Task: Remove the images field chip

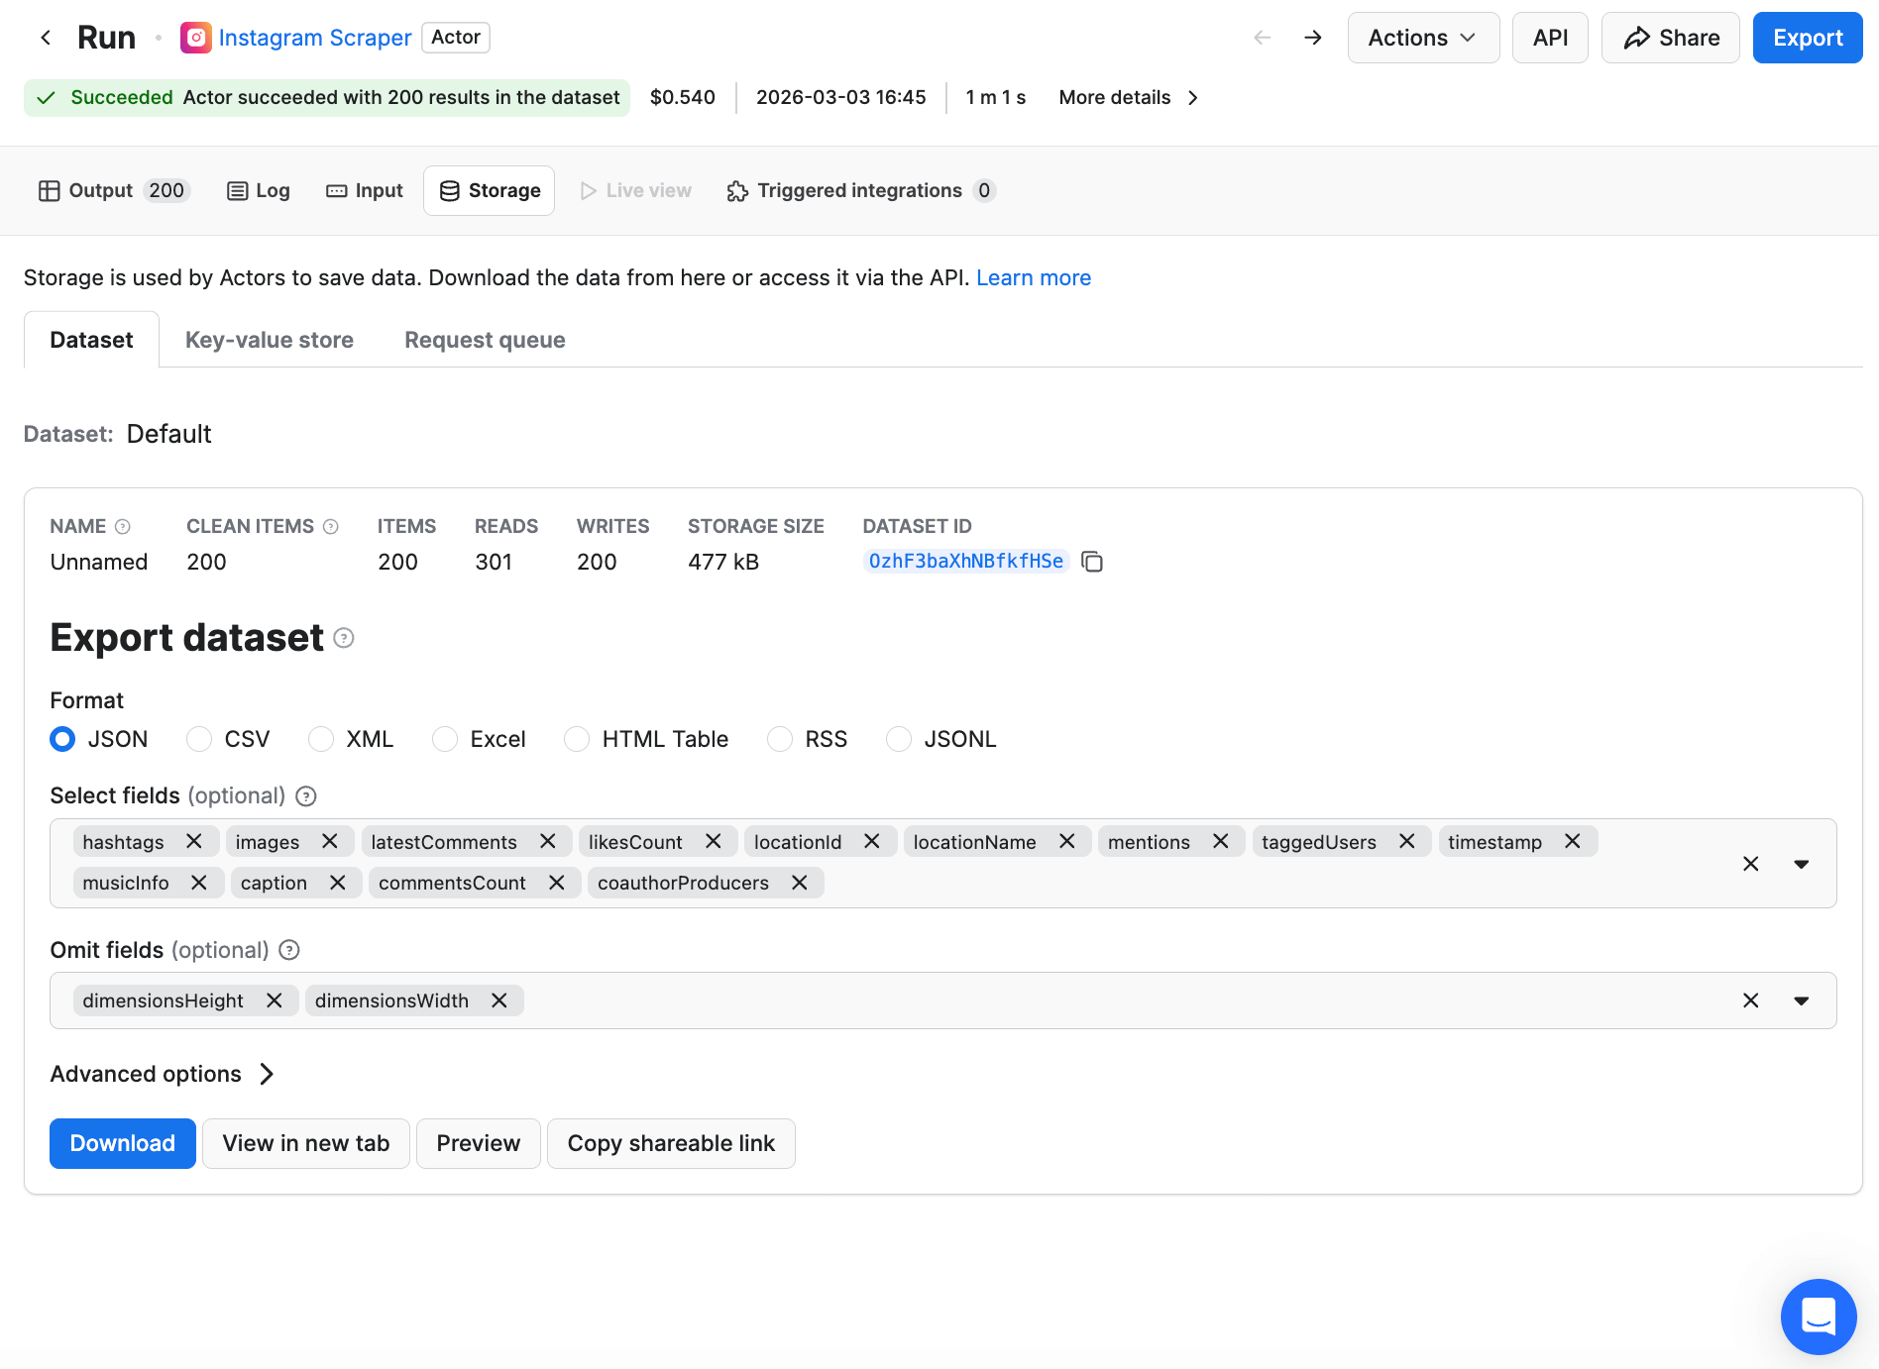Action: tap(330, 841)
